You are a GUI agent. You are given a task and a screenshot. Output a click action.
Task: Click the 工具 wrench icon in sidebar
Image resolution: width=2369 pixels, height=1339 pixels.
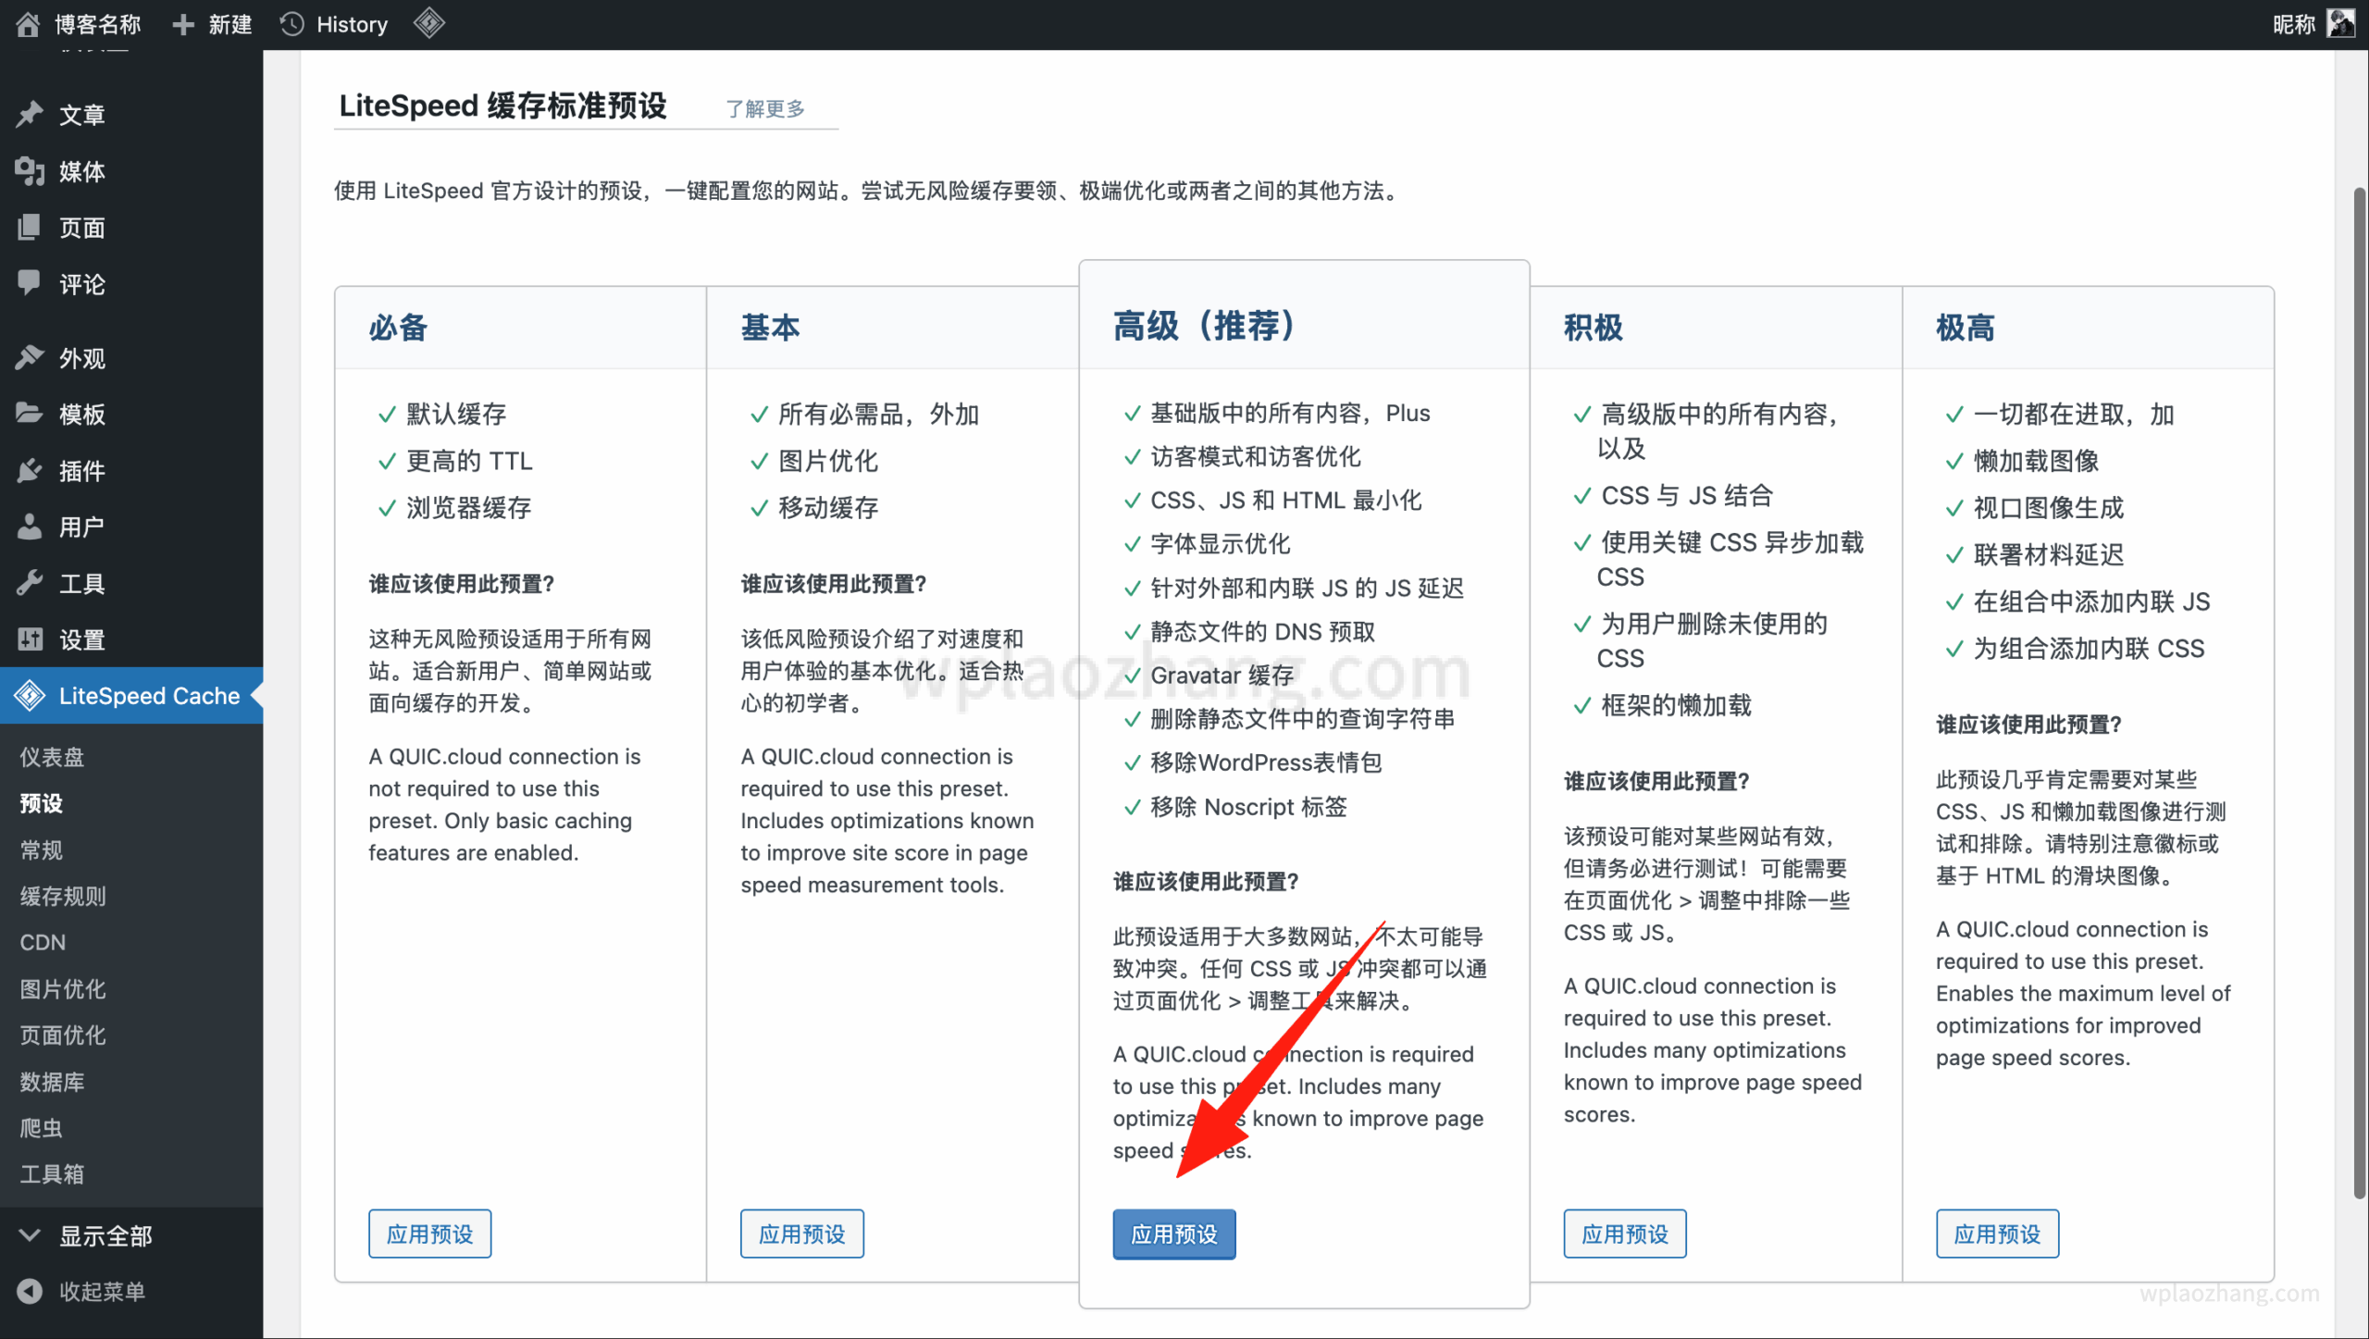click(x=30, y=583)
